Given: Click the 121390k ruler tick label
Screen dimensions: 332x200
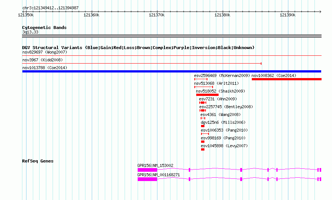Looking at the screenshot, I should tap(288, 15).
